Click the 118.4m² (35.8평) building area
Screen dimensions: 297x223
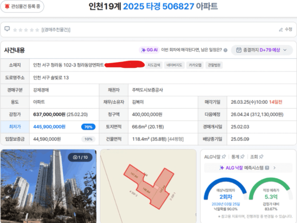pos(149,139)
